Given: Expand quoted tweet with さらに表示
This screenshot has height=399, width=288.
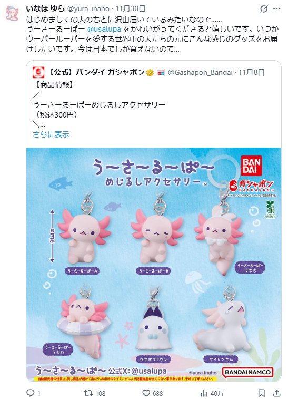Looking at the screenshot, I should pos(51,134).
